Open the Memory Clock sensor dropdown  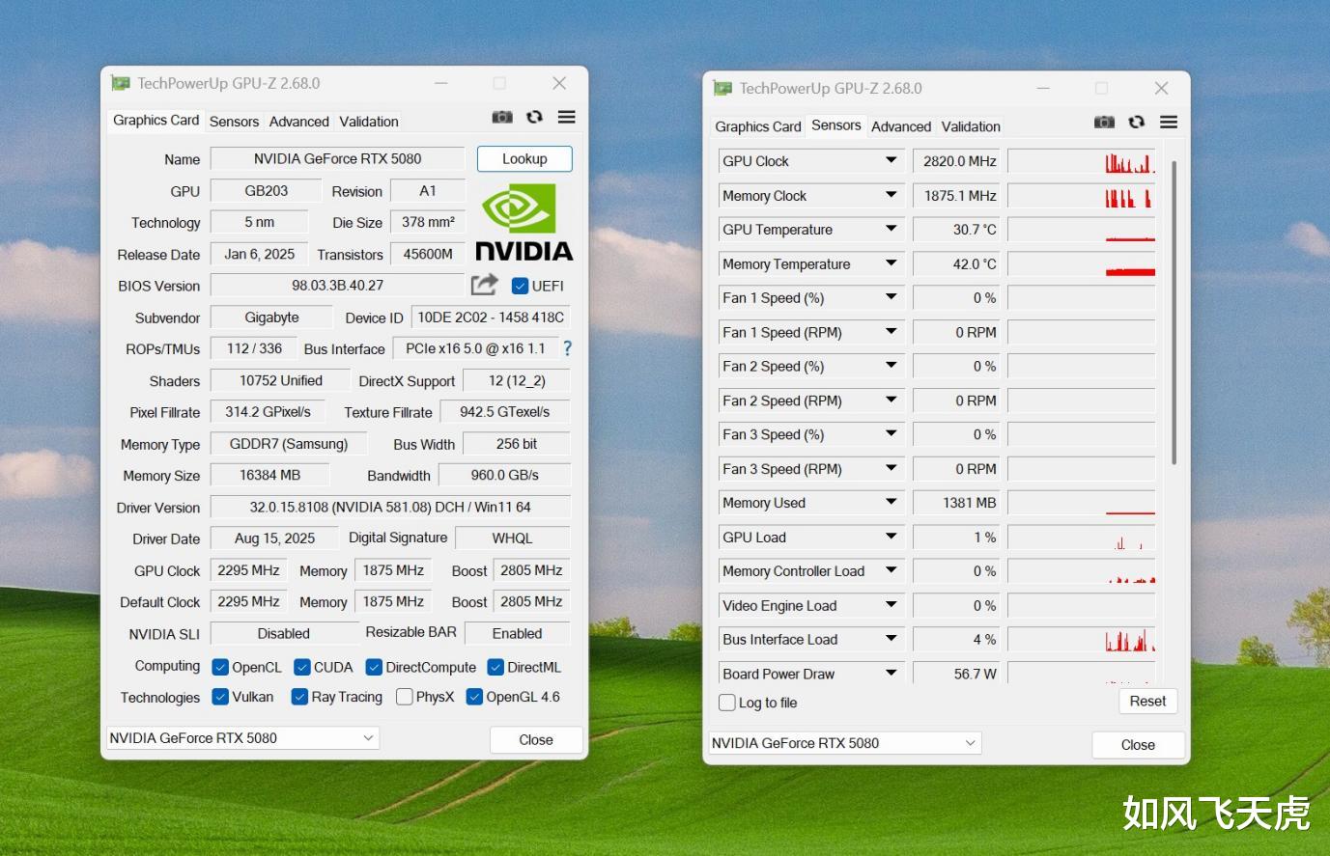point(891,195)
